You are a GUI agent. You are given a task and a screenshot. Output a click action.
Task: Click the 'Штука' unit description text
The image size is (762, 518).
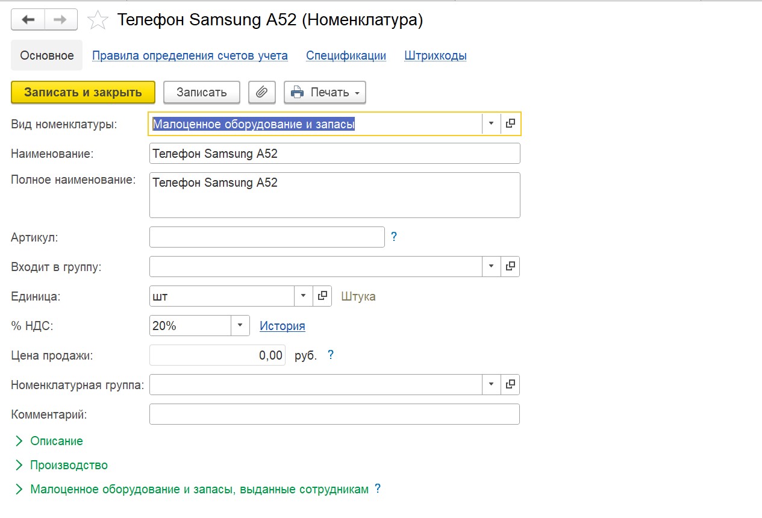(358, 296)
